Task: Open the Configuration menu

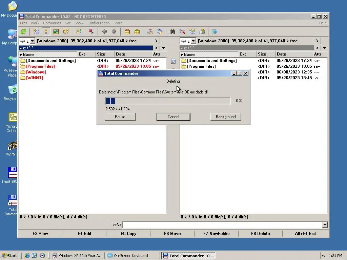Action: [99, 23]
